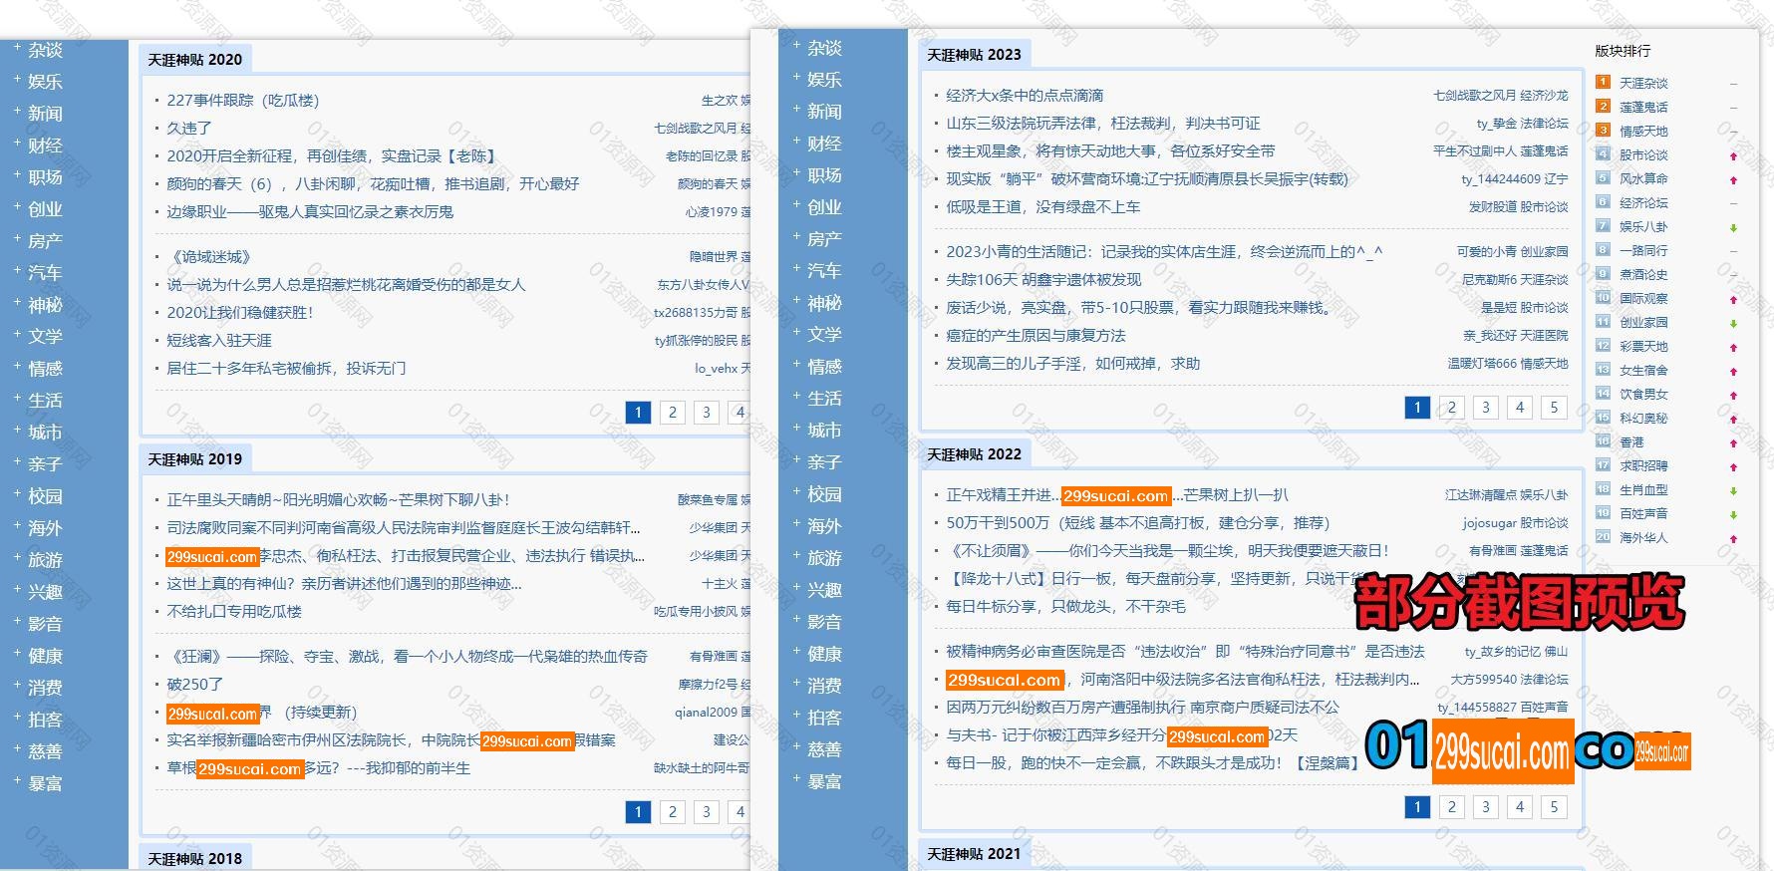Click author jojosugar 股市论谈 in 2022 section
The height and width of the screenshot is (871, 1774).
coord(1515,523)
